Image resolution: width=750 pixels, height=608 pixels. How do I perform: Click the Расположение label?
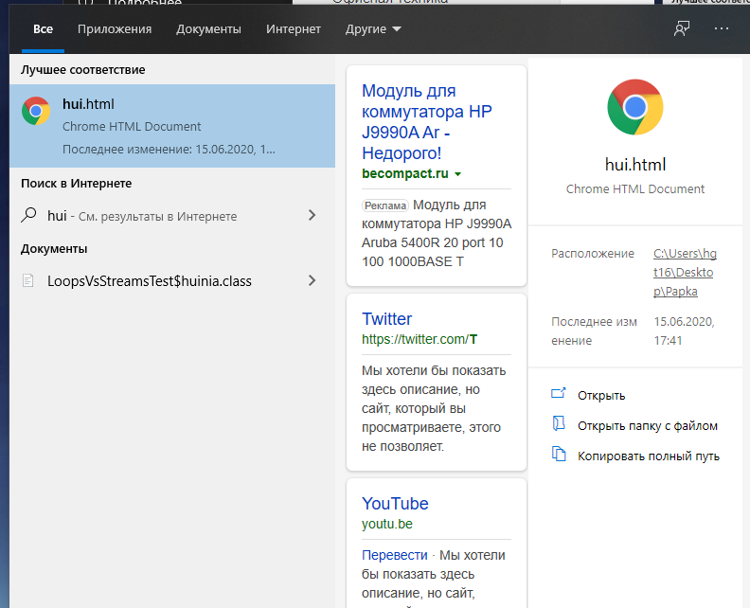[x=593, y=253]
